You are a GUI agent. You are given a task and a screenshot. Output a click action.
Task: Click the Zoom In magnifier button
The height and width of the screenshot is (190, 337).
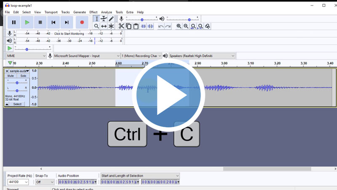[x=179, y=26]
